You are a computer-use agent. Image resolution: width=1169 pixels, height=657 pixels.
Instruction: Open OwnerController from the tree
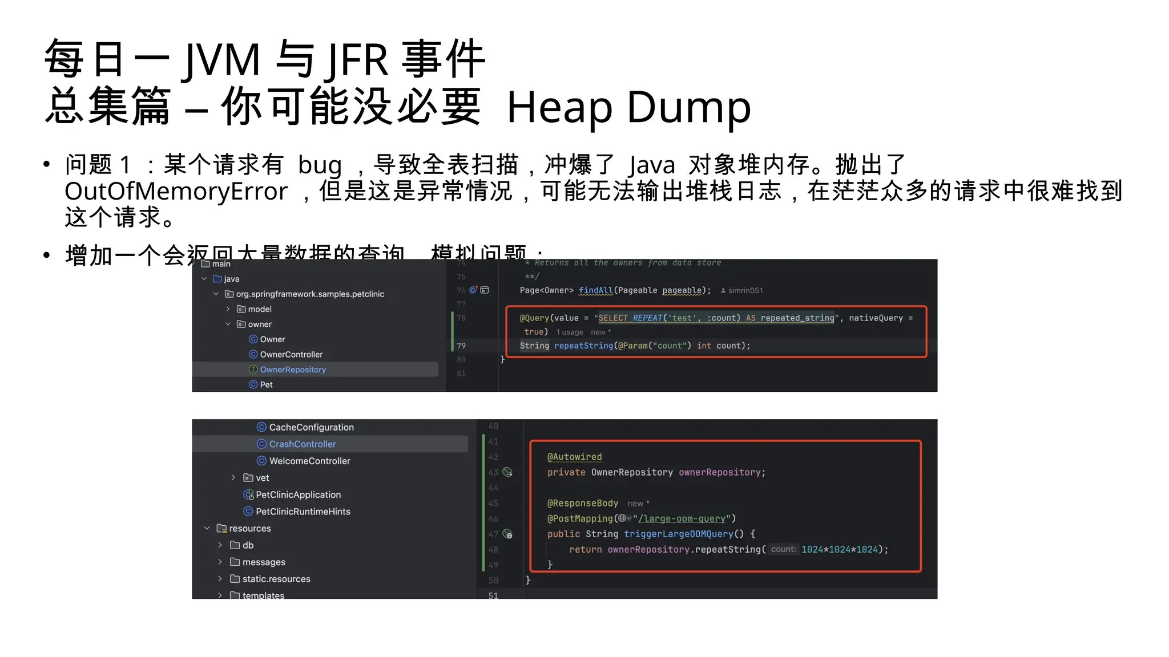[x=291, y=354]
